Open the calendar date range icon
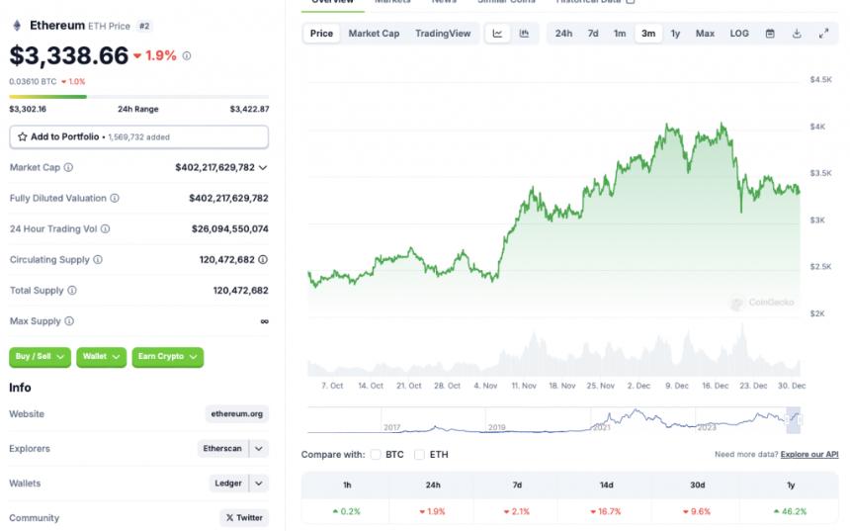The width and height of the screenshot is (850, 531). (770, 34)
